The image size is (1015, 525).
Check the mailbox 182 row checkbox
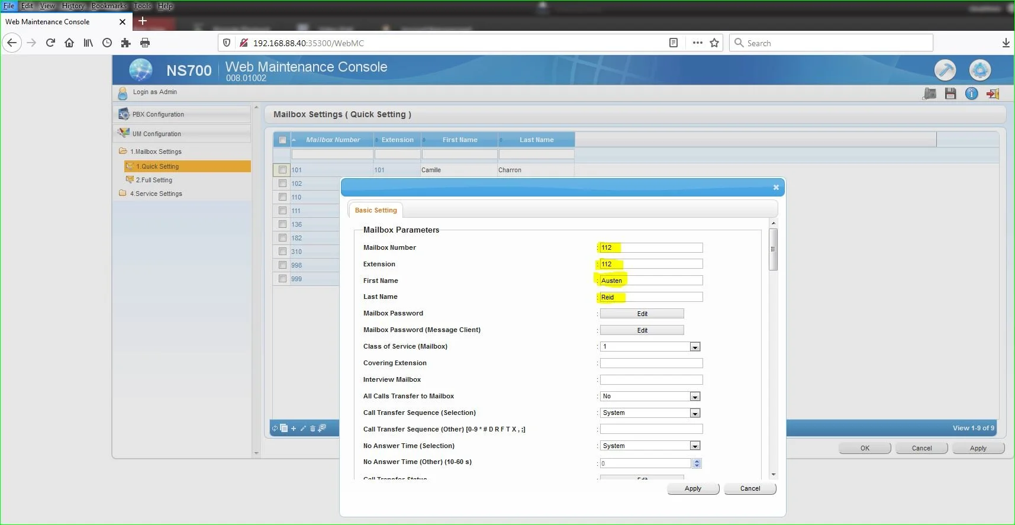point(282,238)
